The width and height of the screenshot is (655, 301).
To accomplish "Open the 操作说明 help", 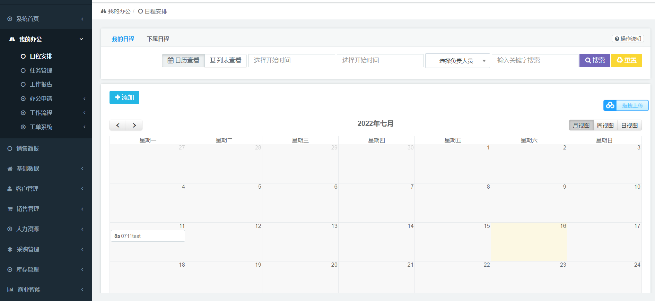I will [x=628, y=39].
